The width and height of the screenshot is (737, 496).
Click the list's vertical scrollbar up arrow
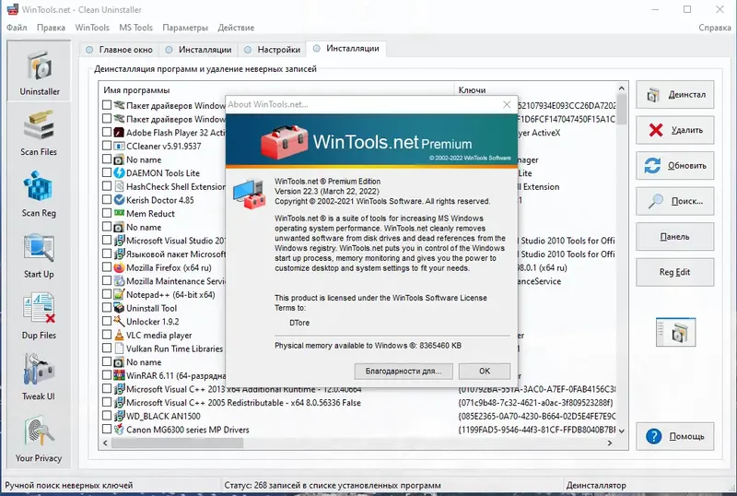[x=621, y=89]
